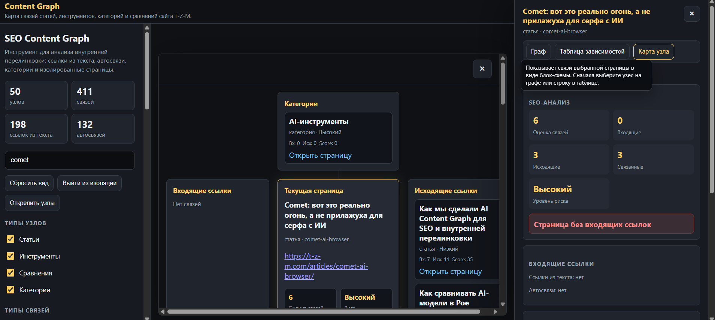Click the Связанные 3 tile
Screen dimensions: 715x320
click(653, 160)
